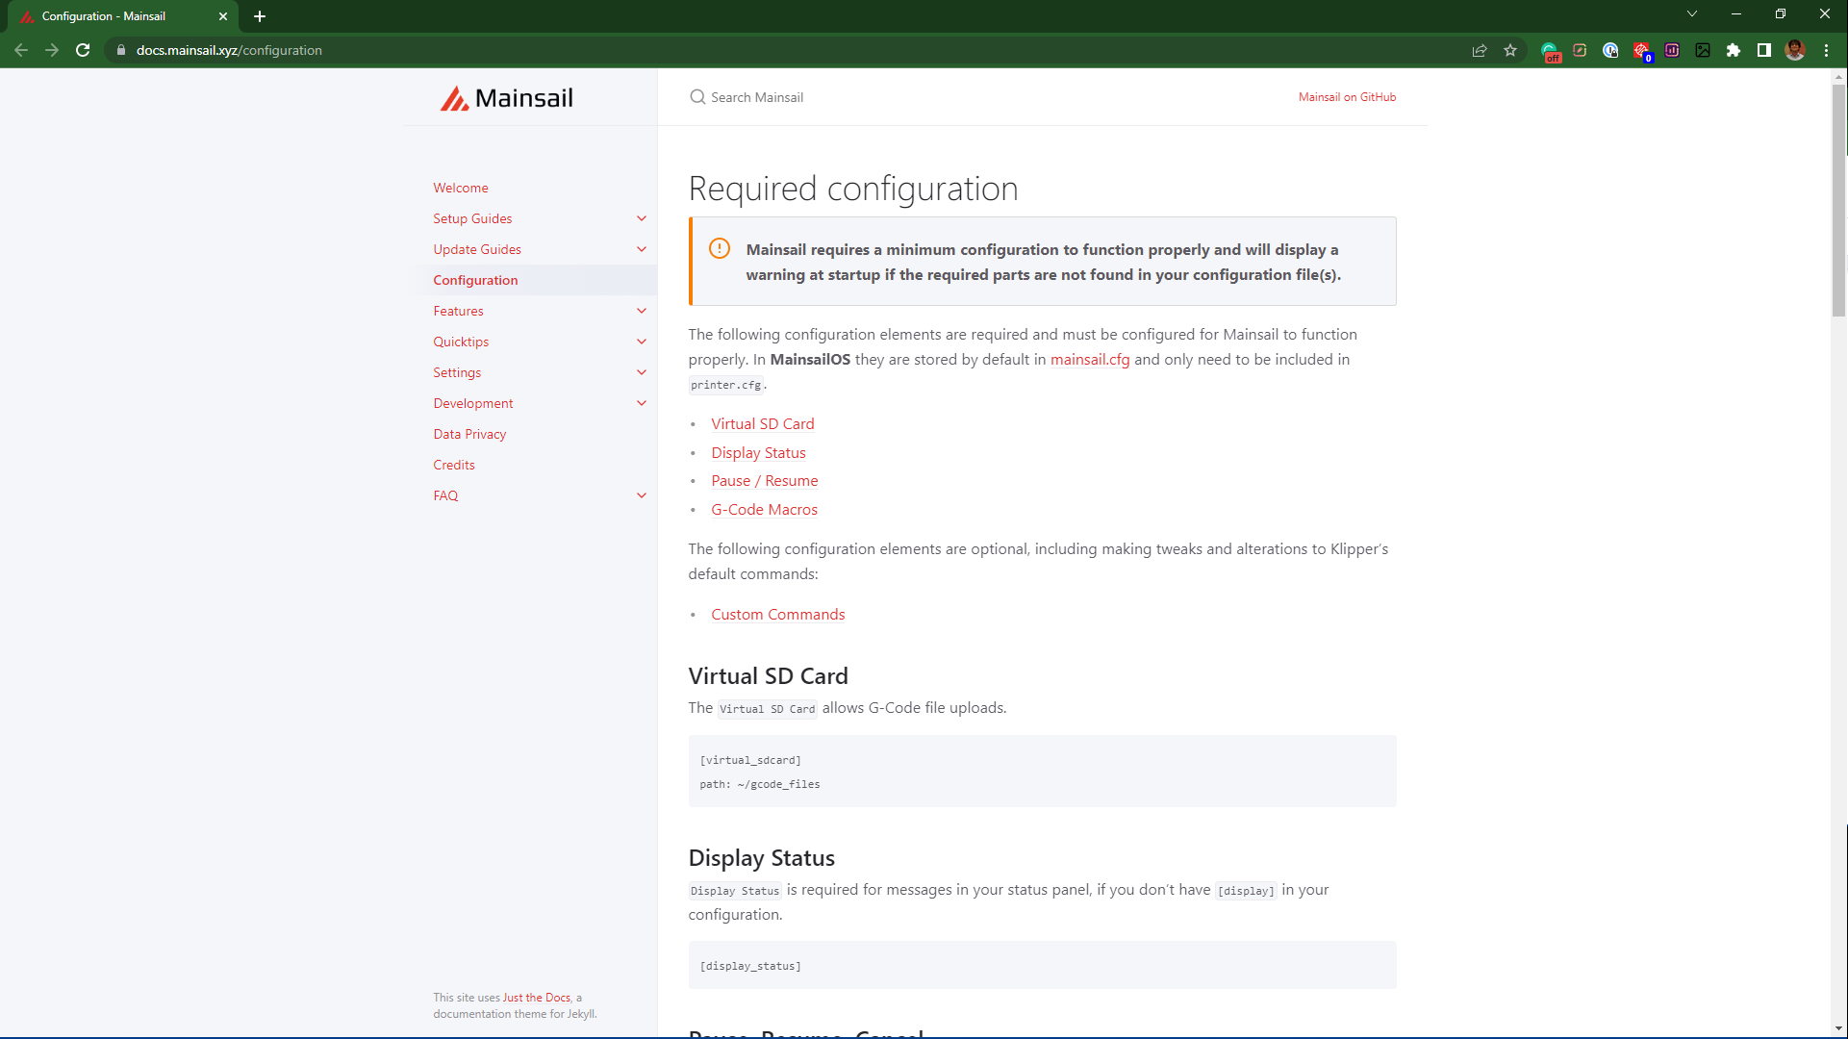The height and width of the screenshot is (1039, 1848).
Task: Bookmark this page with star
Action: 1510,50
